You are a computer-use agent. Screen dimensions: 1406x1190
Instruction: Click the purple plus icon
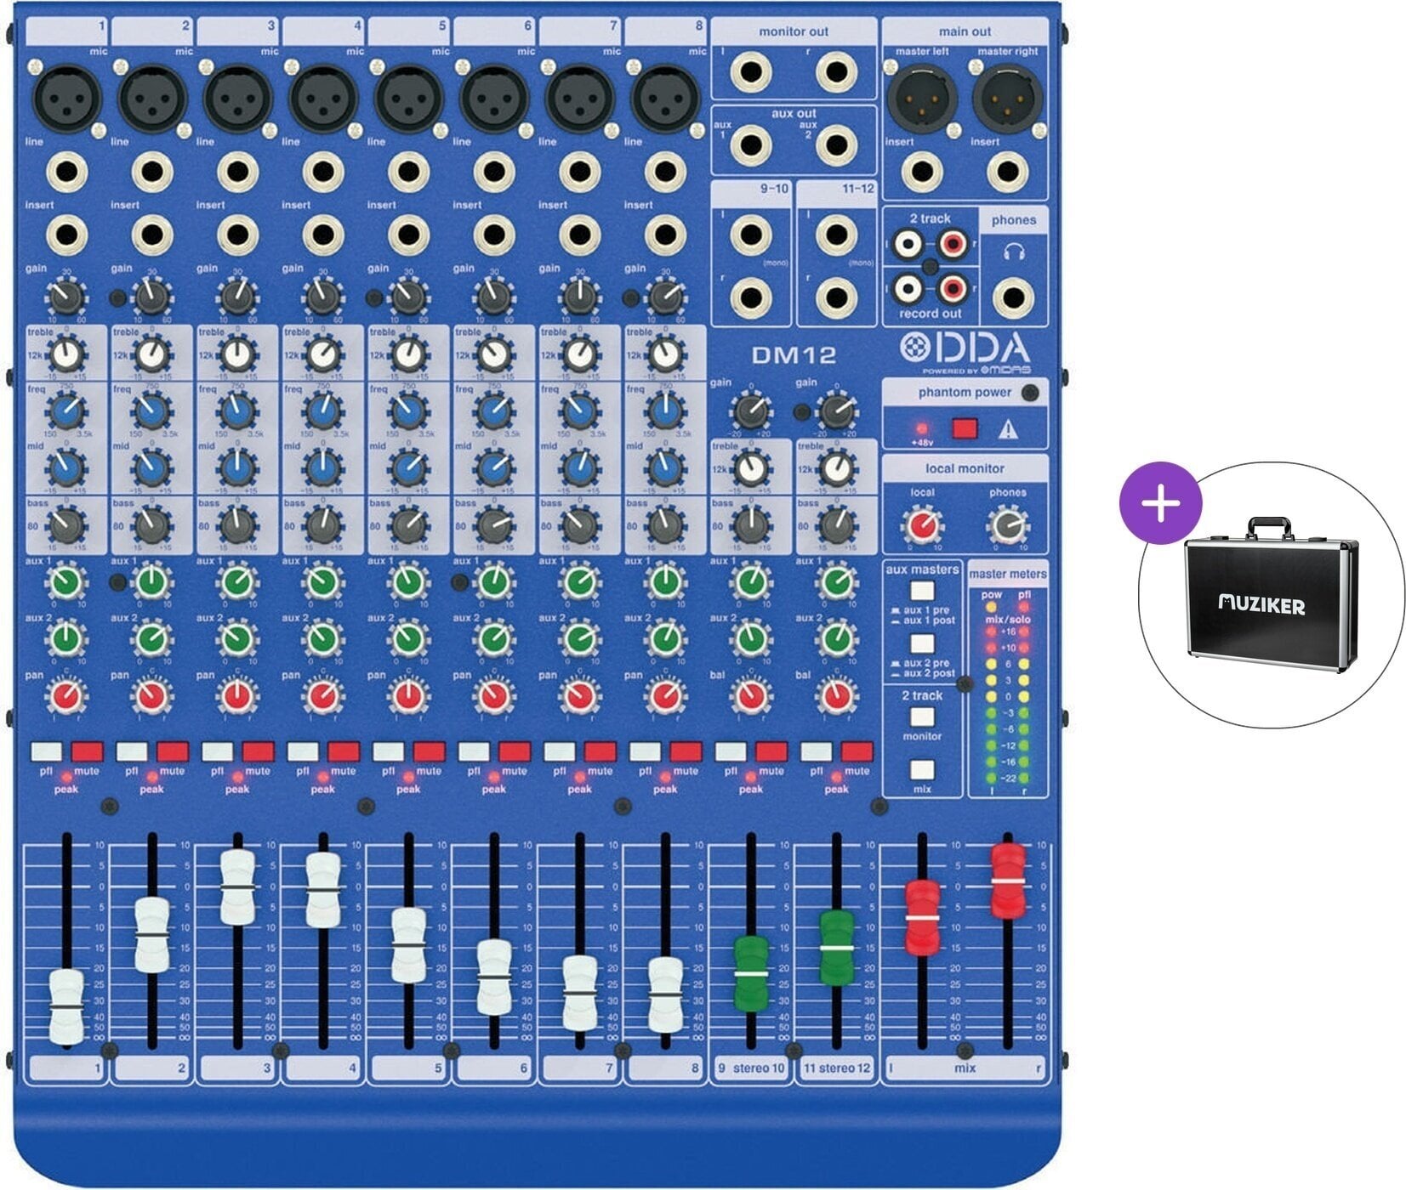point(1160,503)
